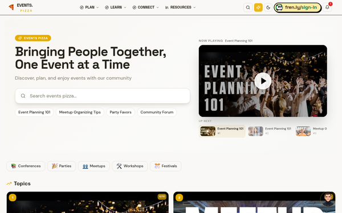The width and height of the screenshot is (342, 213).
Task: Focus the Search events pizza field
Action: (103, 96)
